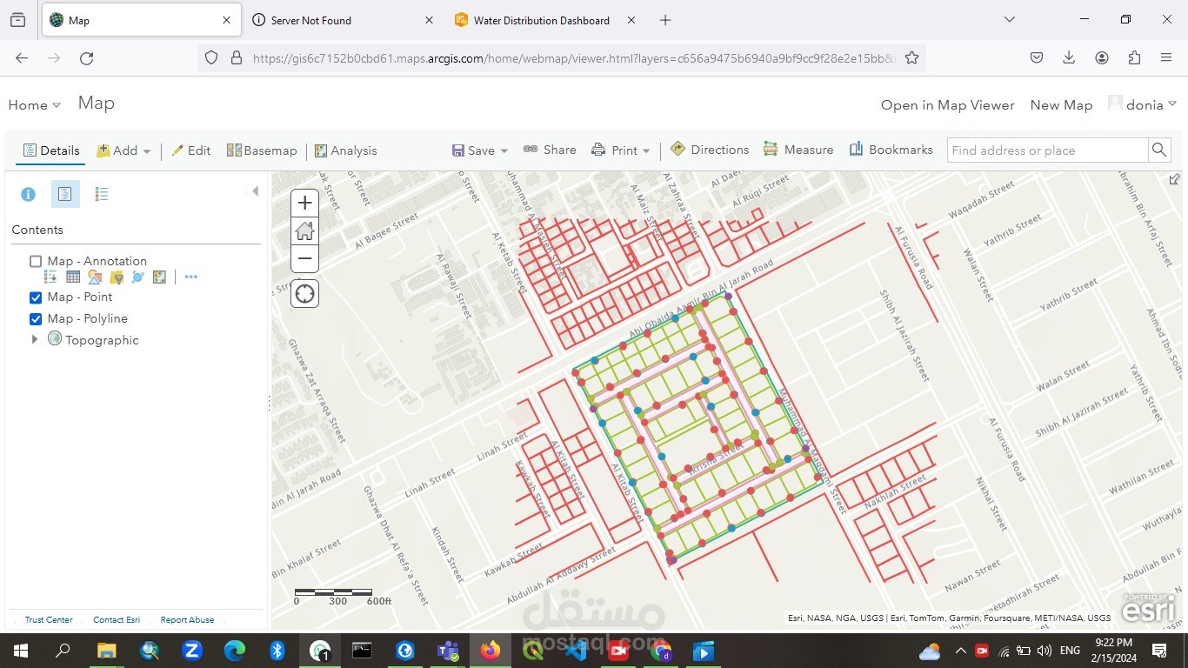Hide the Map - Point layer
The image size is (1188, 668).
(36, 297)
